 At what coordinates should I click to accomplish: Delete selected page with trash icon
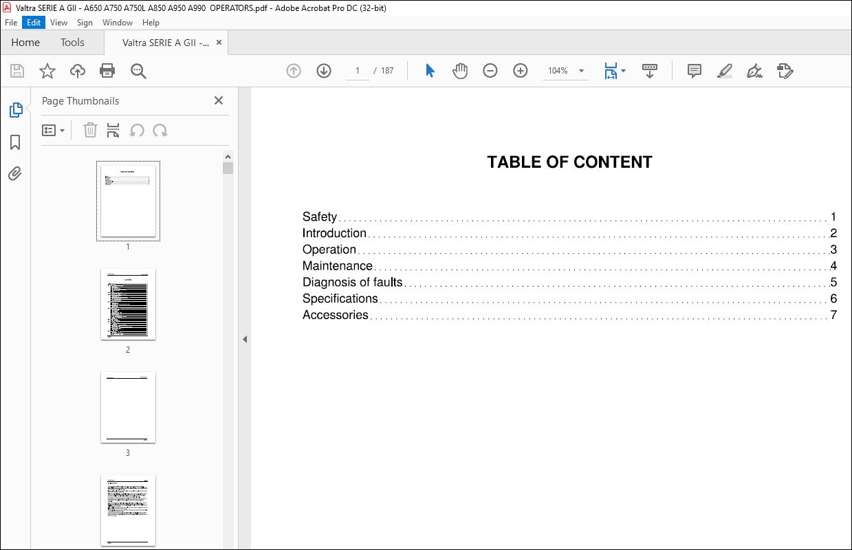90,130
